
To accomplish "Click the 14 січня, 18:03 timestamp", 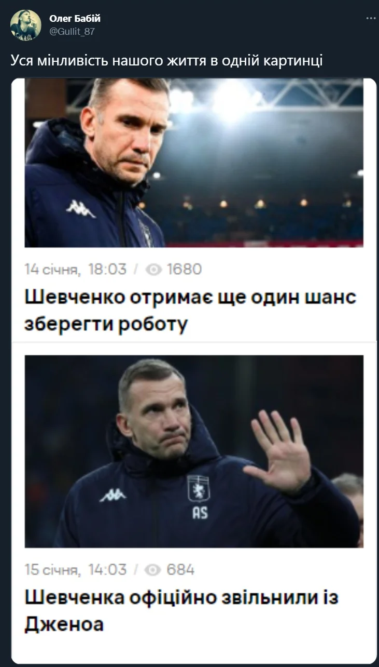I will pyautogui.click(x=76, y=269).
